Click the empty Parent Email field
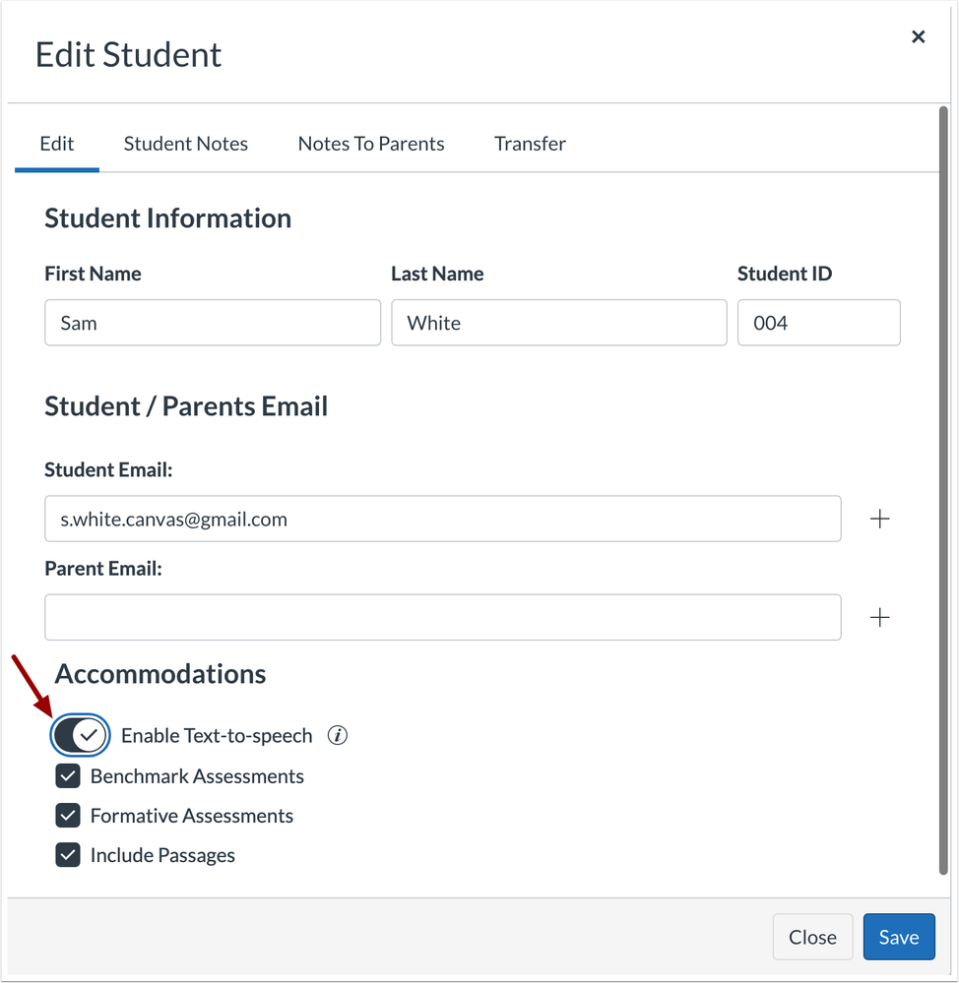The image size is (959, 983). [x=443, y=617]
